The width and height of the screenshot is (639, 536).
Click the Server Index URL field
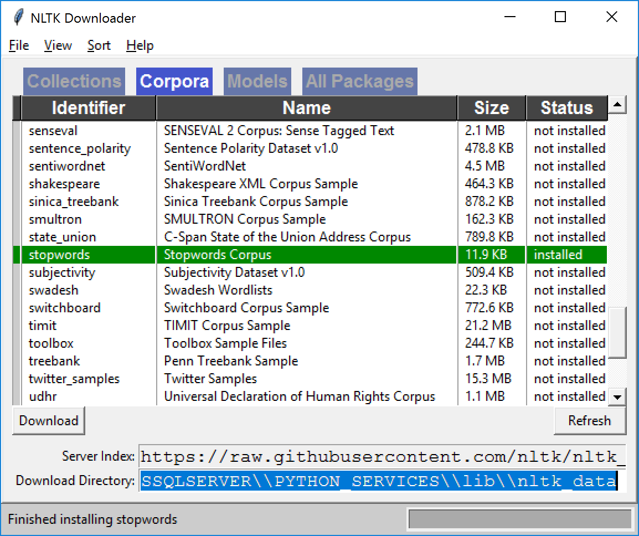point(382,457)
